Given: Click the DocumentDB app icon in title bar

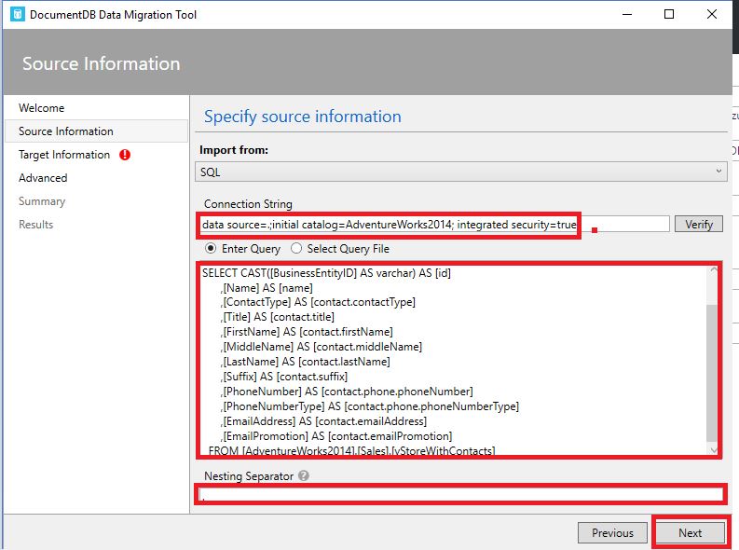Looking at the screenshot, I should 18,14.
